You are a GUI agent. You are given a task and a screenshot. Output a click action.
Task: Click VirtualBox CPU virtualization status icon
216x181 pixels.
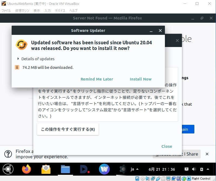click(x=178, y=179)
